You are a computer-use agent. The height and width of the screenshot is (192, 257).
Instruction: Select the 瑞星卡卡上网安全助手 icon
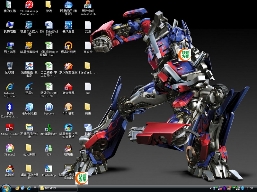68,131
